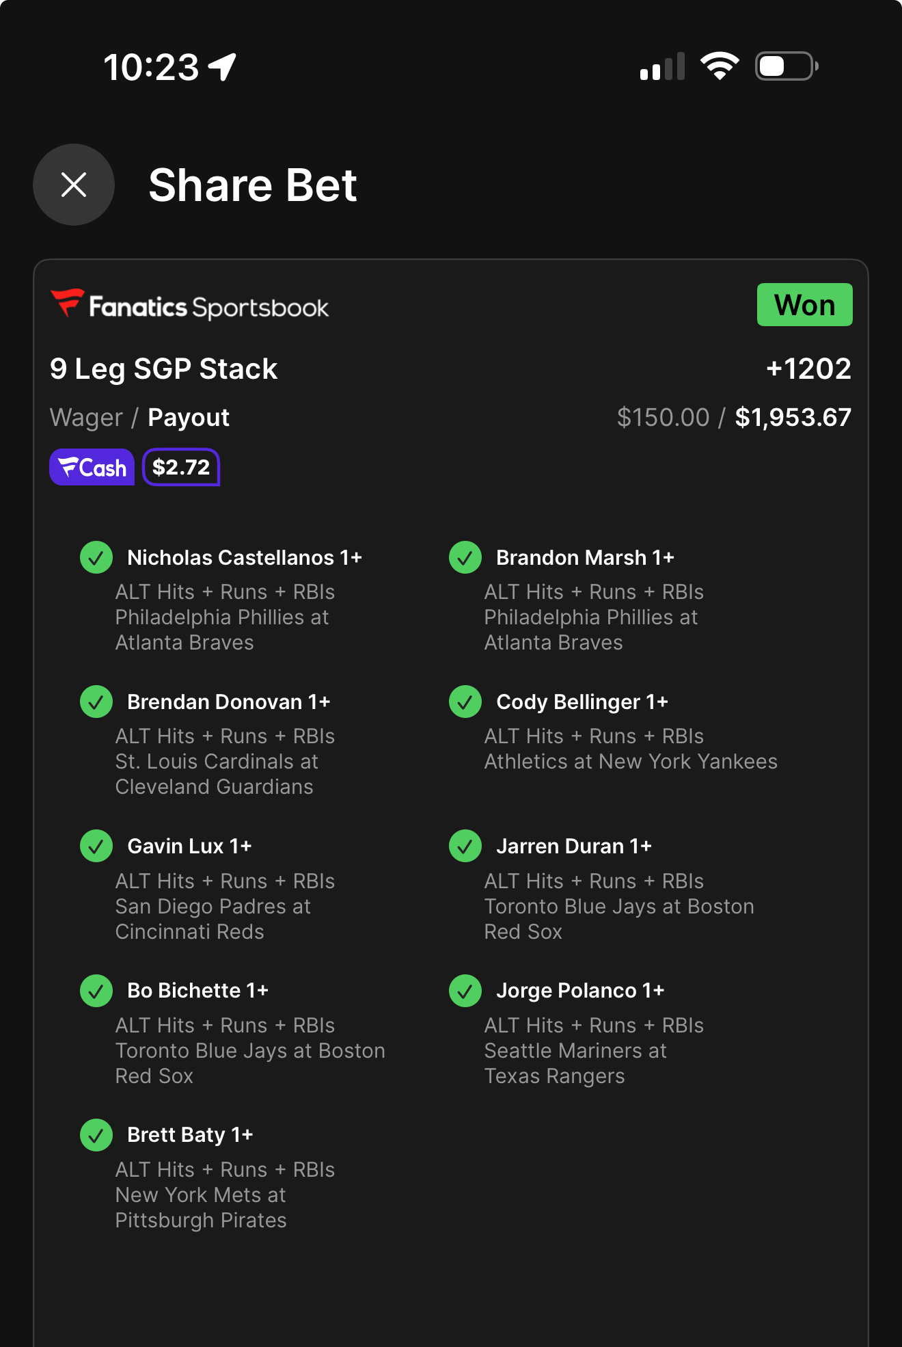The width and height of the screenshot is (902, 1347).
Task: Tap the checkmark beside Jarren Duran 1+
Action: coord(465,846)
